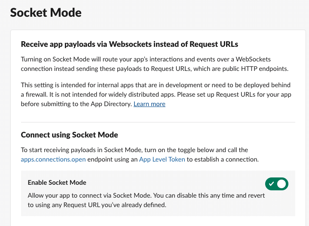Click the paragraph starting This setting is intended
Image resolution: width=309 pixels, height=226 pixels.
156,95
